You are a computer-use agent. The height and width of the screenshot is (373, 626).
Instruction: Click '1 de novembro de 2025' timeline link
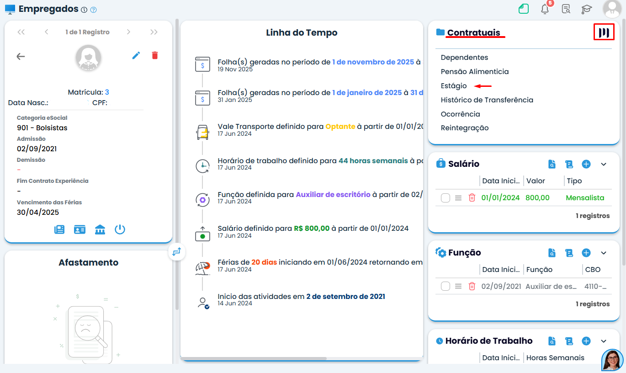click(373, 62)
